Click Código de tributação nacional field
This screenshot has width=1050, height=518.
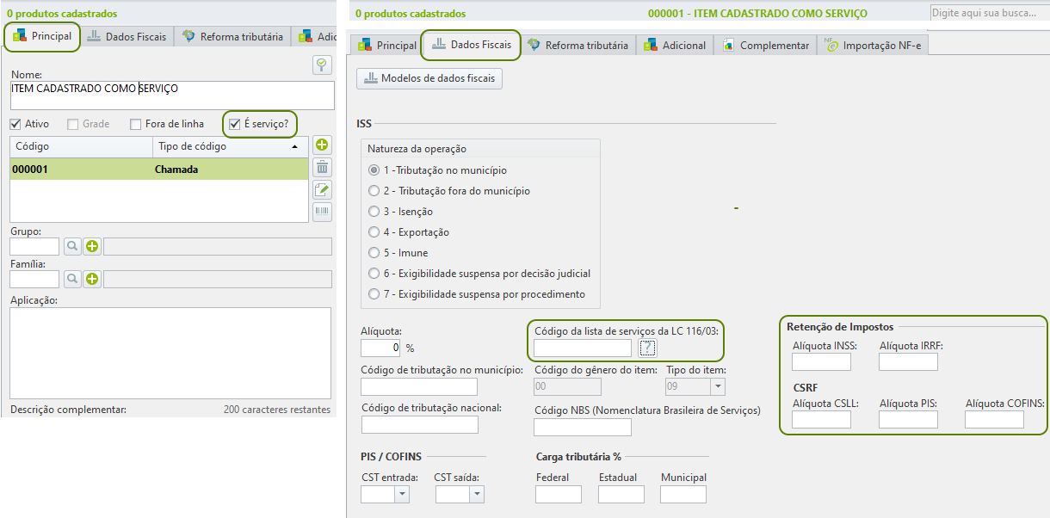pos(420,424)
